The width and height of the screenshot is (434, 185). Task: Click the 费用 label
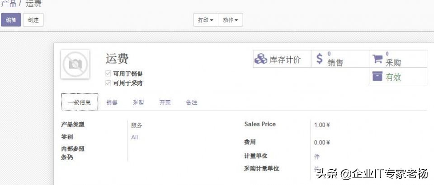coord(250,142)
